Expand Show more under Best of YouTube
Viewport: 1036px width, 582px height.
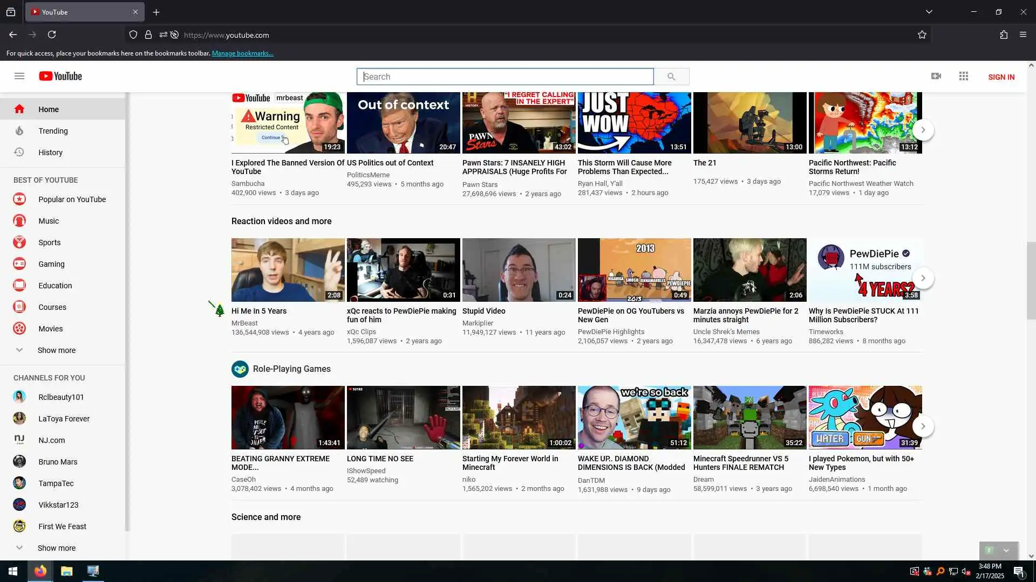point(56,350)
